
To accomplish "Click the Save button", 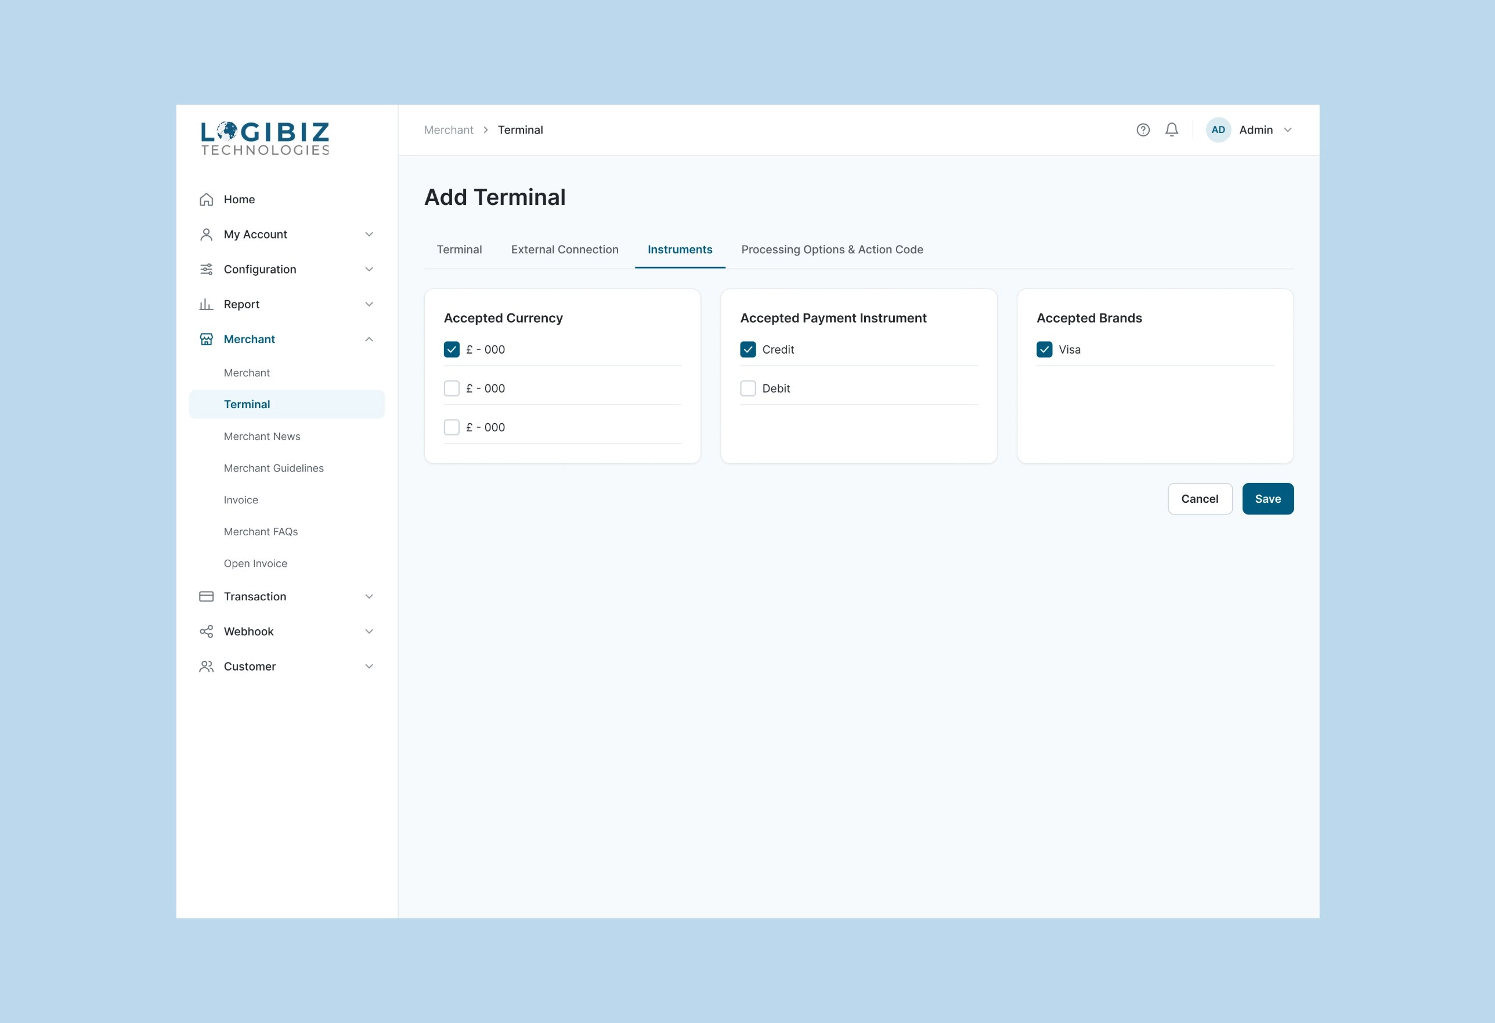I will 1268,499.
